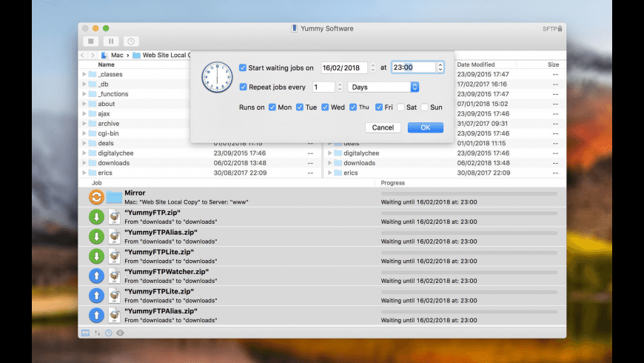Uncheck the Thu run day
This screenshot has width=644, height=363.
point(353,107)
